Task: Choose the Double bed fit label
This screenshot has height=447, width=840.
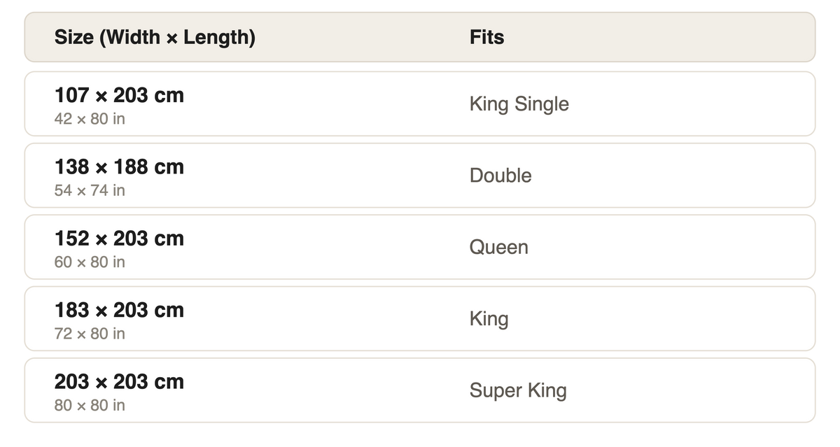Action: point(500,176)
